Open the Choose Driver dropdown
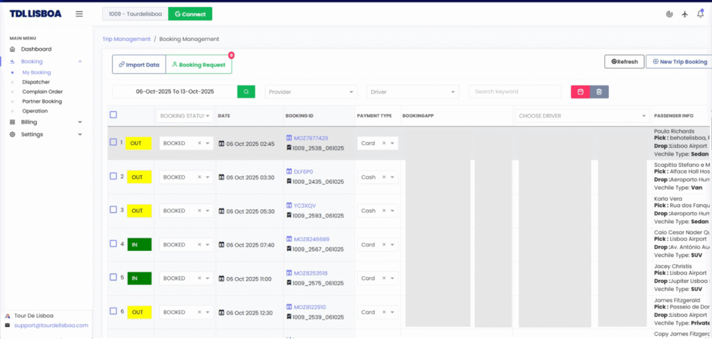 pos(583,116)
